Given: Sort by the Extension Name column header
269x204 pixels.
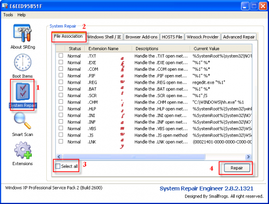Looking at the screenshot, I should (109, 49).
